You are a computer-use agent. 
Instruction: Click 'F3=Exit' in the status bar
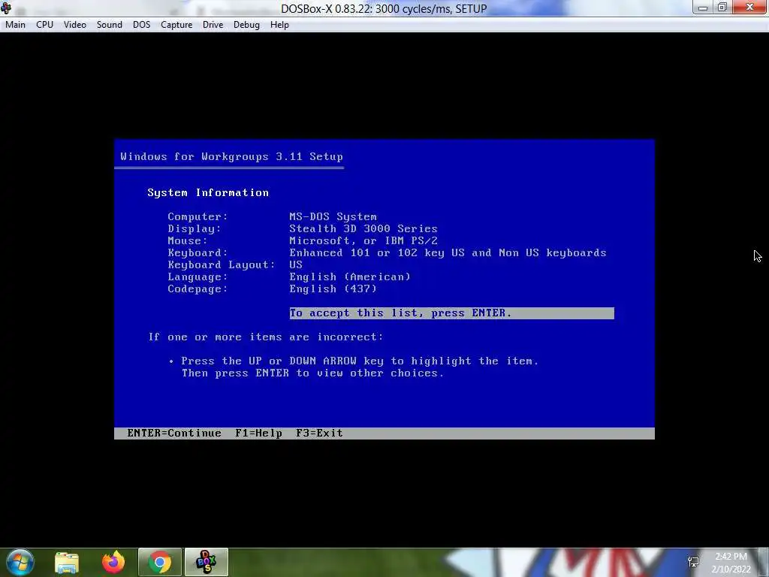click(319, 433)
